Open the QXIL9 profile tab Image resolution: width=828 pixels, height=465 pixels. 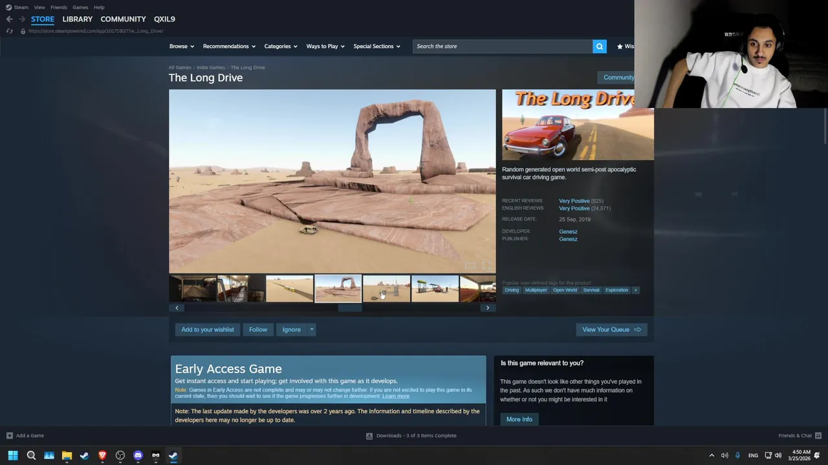point(164,19)
